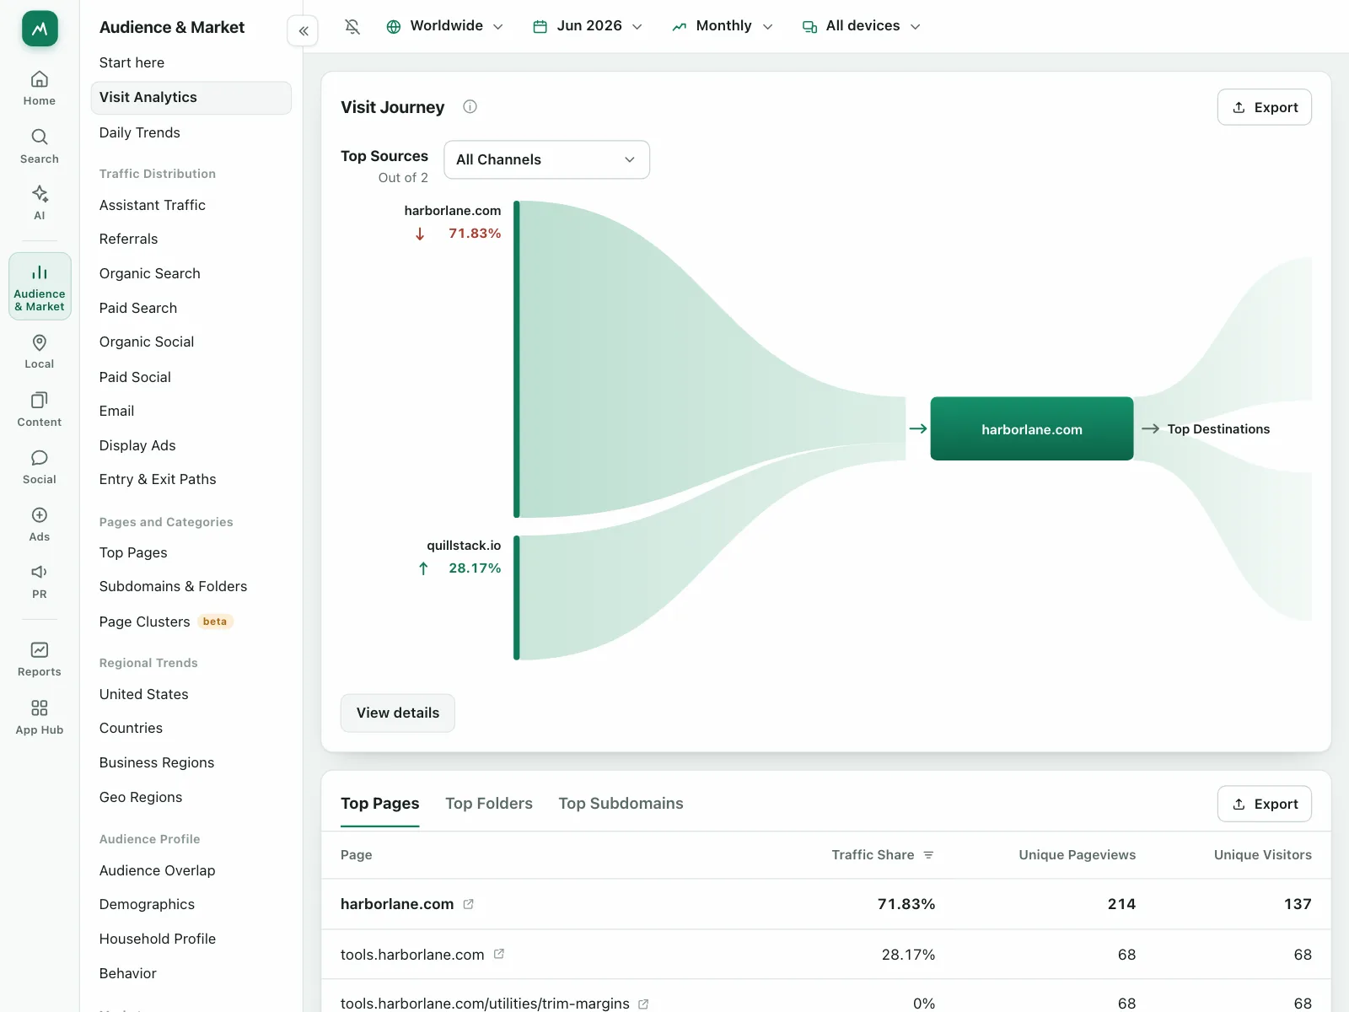This screenshot has height=1012, width=1349.
Task: Click Top Destinations in the journey chart
Action: pos(1218,429)
